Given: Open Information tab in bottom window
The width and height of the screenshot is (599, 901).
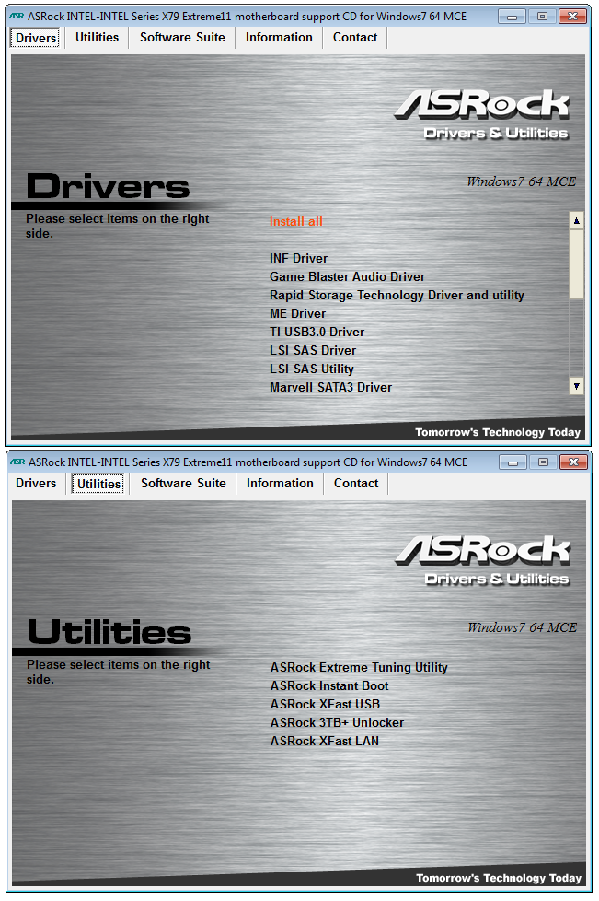Looking at the screenshot, I should [280, 484].
